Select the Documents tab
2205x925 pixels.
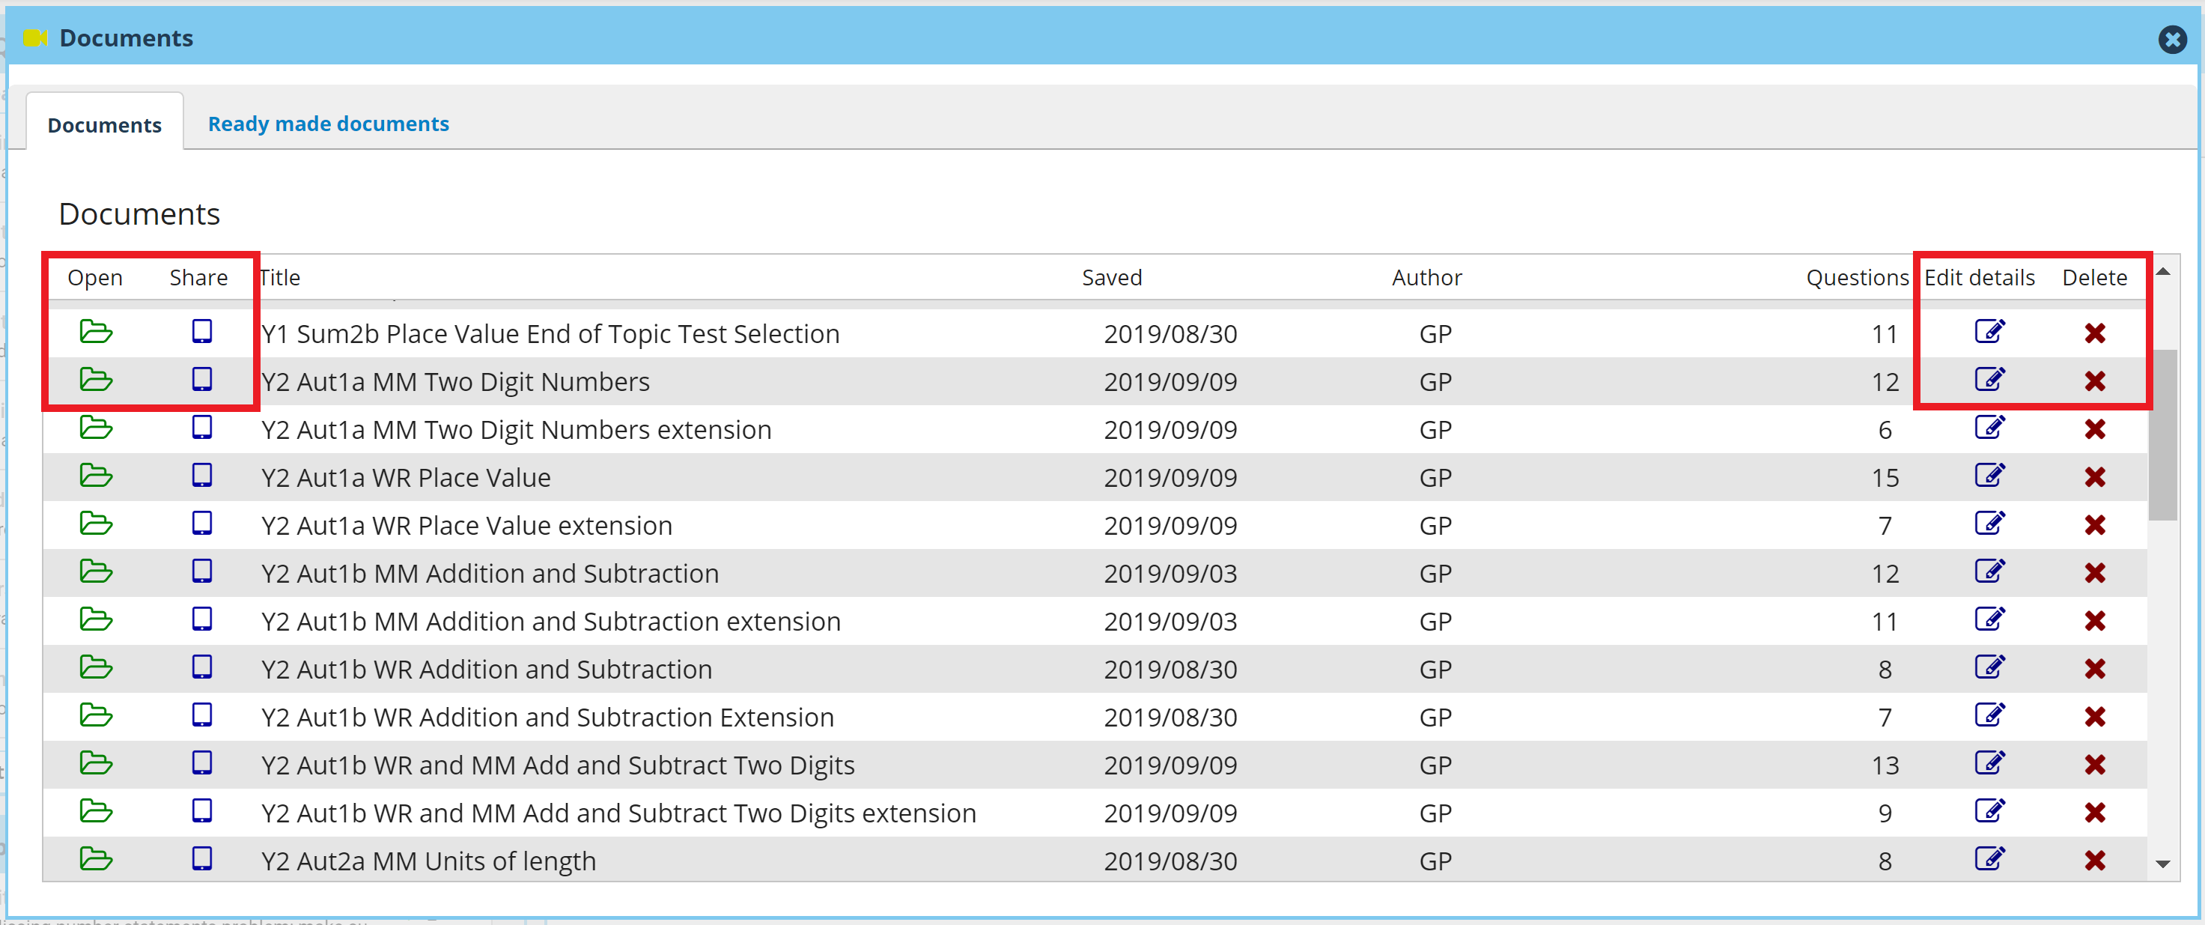(104, 125)
